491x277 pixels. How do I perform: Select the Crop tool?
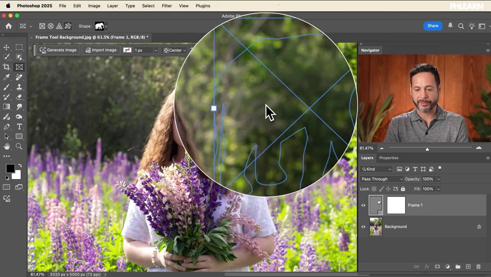pos(7,67)
